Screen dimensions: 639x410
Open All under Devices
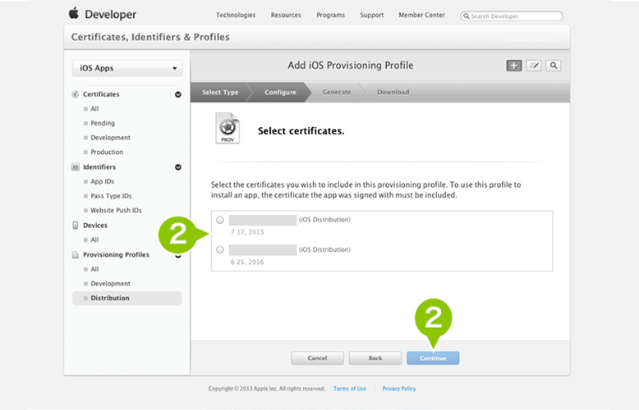[94, 239]
